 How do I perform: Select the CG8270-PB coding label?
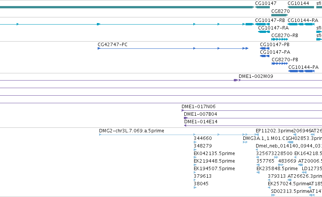pos(285,60)
